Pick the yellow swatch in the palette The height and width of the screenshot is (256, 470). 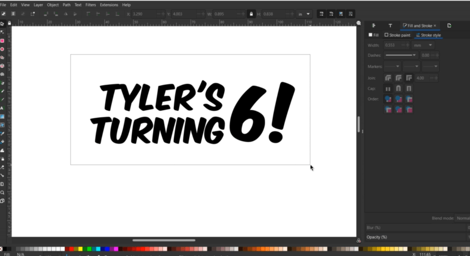[x=80, y=249]
